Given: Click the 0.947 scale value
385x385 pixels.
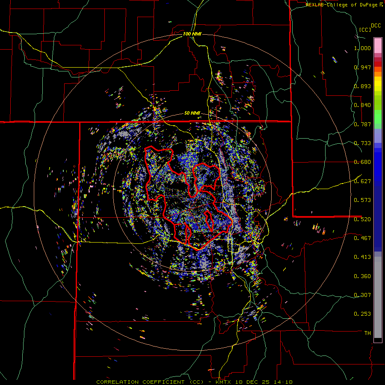Looking at the screenshot, I should click(x=362, y=67).
